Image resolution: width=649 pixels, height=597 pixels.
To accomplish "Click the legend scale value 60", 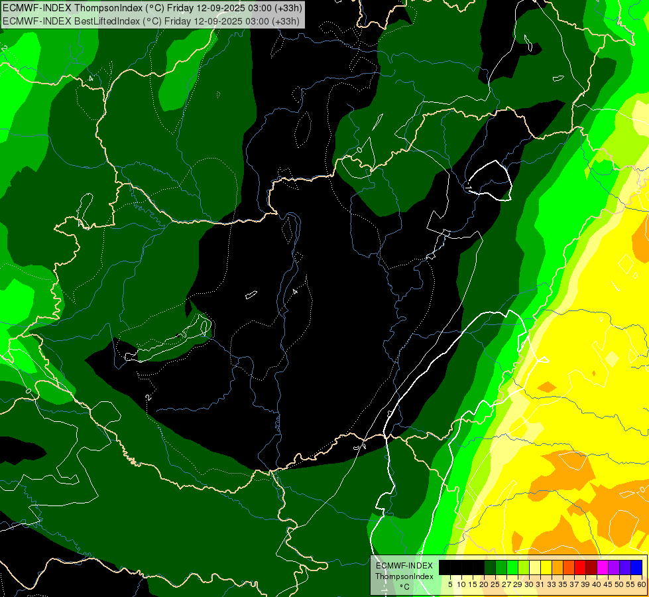I will tap(642, 584).
